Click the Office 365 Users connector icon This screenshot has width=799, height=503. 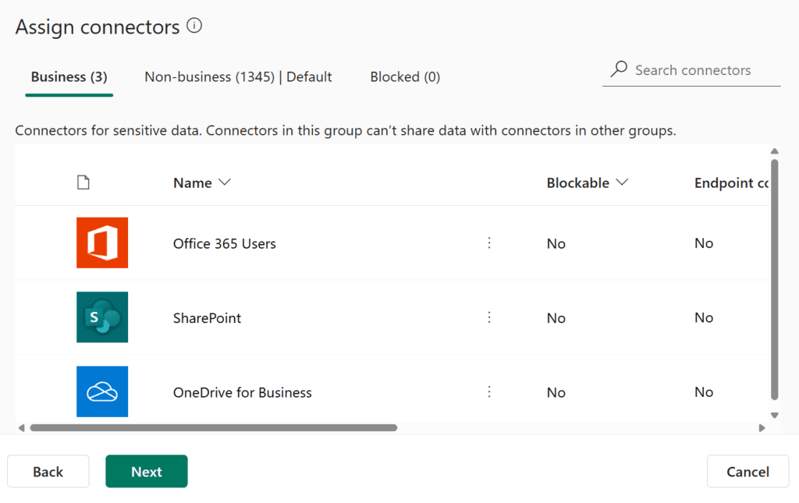pos(102,243)
